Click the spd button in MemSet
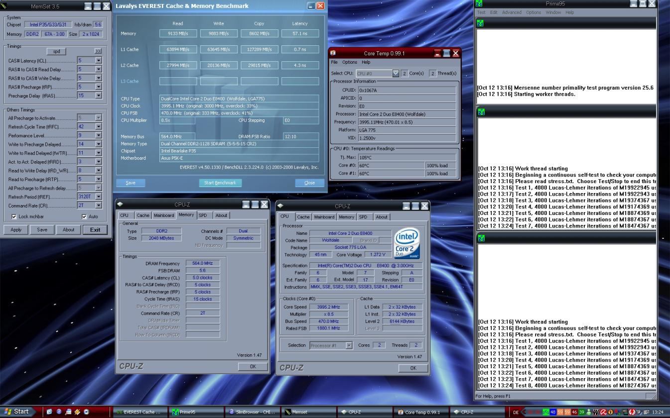 (56, 51)
